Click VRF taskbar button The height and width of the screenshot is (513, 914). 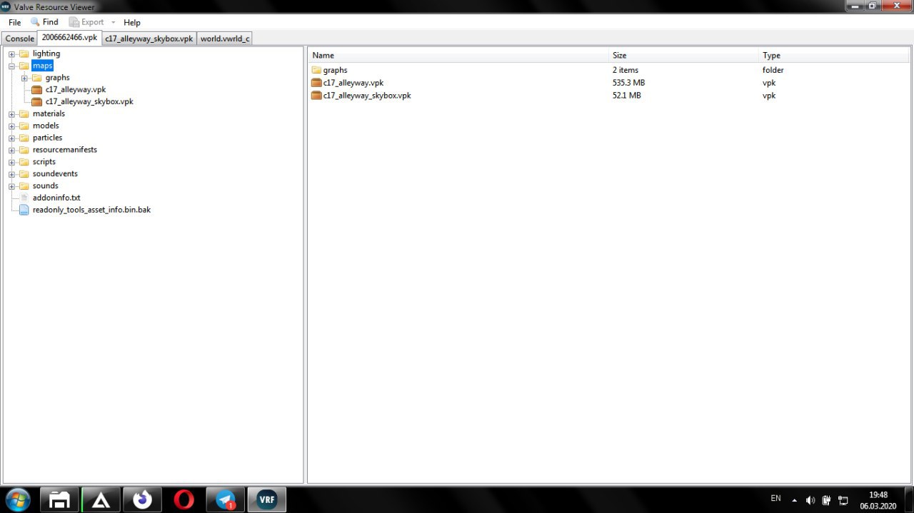click(x=267, y=499)
